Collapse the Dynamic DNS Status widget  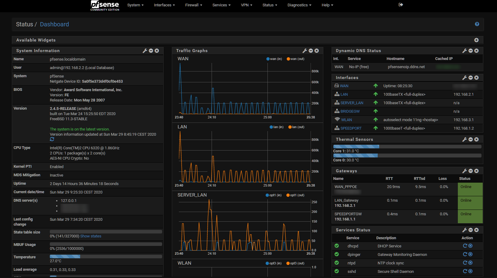[x=471, y=51]
